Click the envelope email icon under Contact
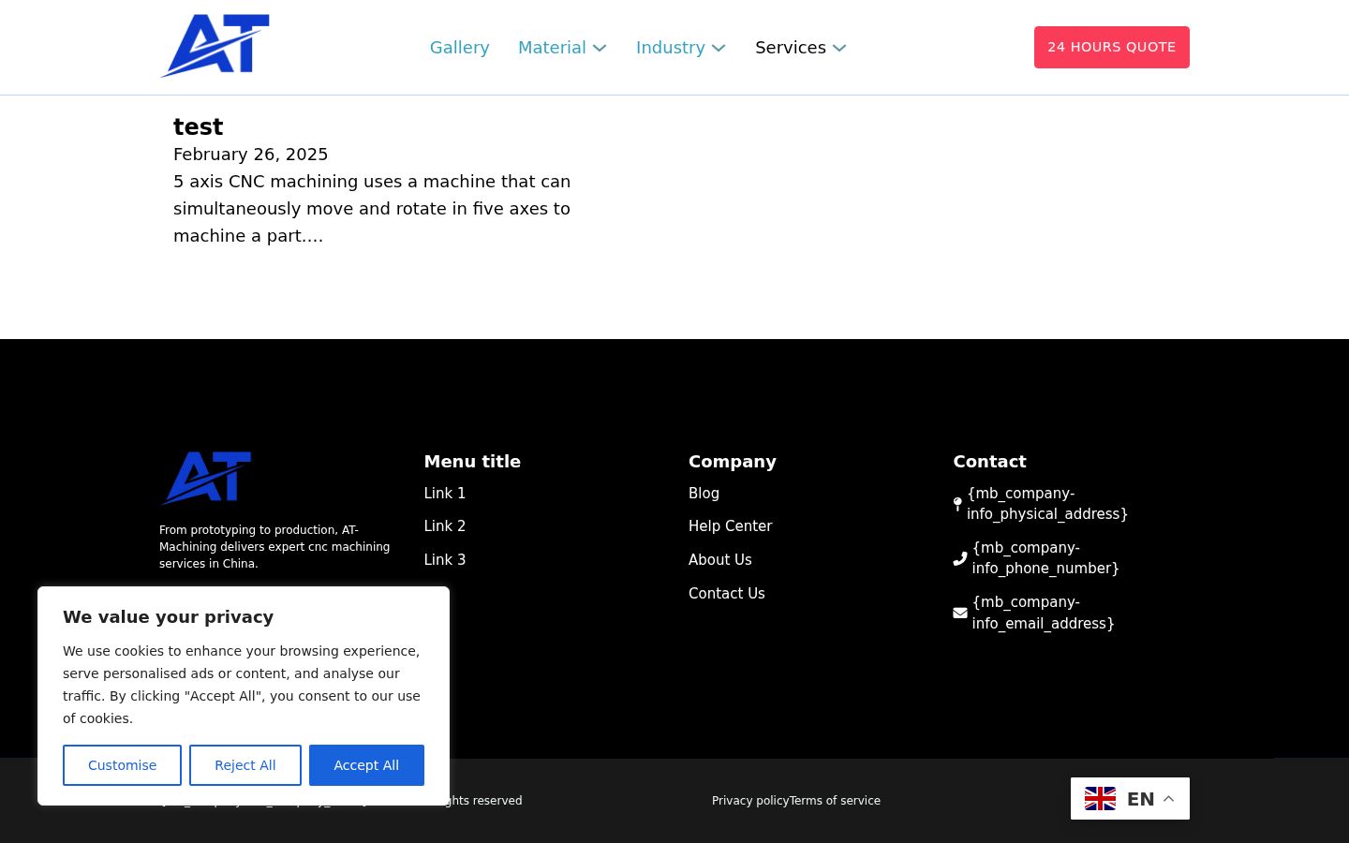Image resolution: width=1349 pixels, height=843 pixels. [x=960, y=613]
